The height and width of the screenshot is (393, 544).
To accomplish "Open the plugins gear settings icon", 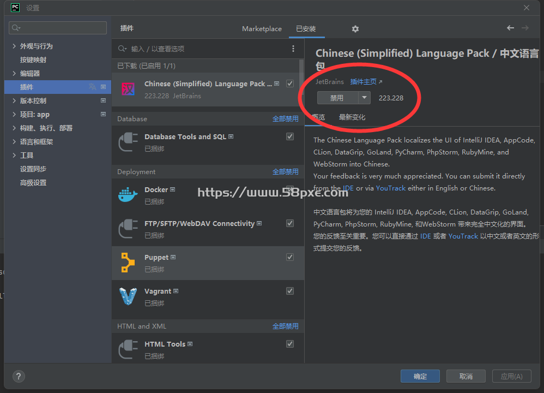I will tap(355, 29).
